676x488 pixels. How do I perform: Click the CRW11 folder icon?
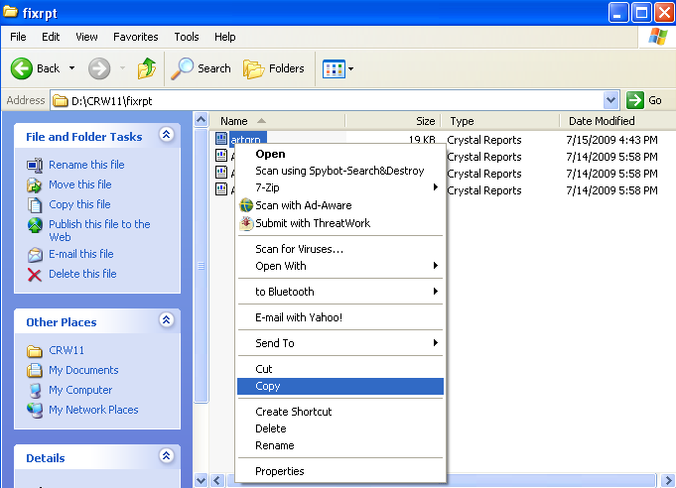click(x=35, y=351)
